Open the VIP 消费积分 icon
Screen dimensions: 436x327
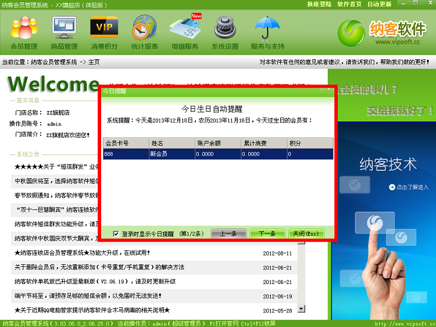pos(104,33)
